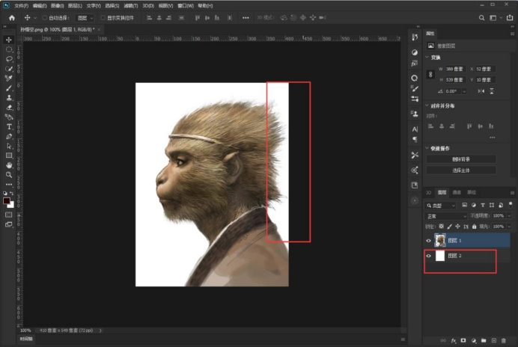Open the fill 100% dropdown arrow
The image size is (518, 347).
click(509, 227)
